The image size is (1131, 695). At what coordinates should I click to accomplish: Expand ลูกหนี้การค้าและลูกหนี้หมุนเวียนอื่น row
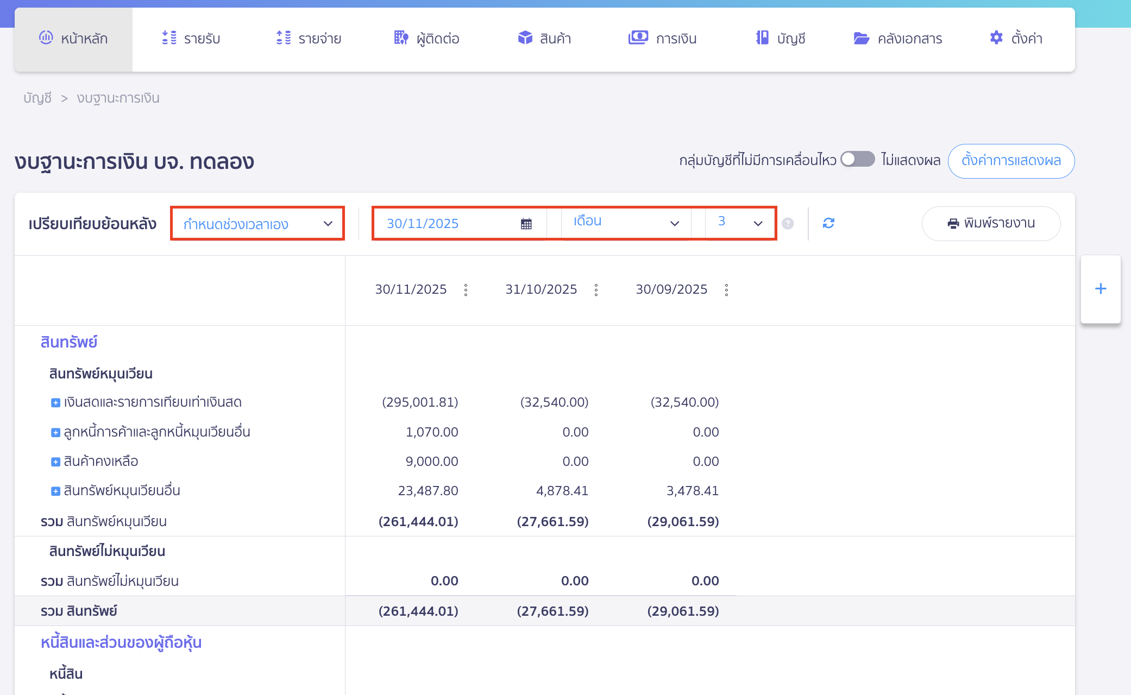pyautogui.click(x=55, y=433)
